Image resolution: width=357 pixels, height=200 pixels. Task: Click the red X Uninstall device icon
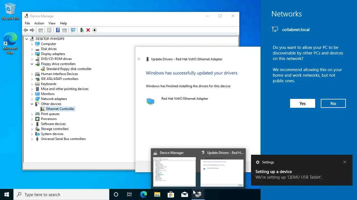tap(88, 30)
